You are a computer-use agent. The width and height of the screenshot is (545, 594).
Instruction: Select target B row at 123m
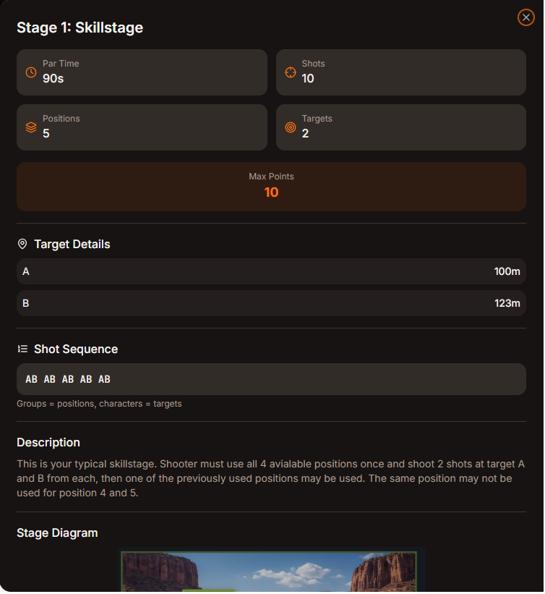point(271,303)
